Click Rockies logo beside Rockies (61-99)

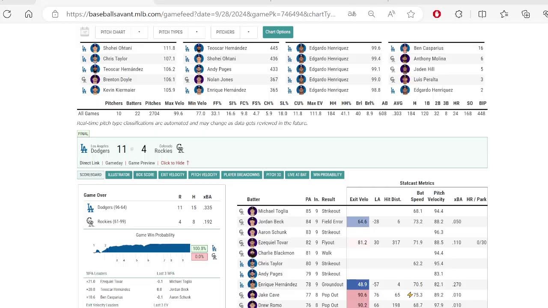tap(90, 222)
